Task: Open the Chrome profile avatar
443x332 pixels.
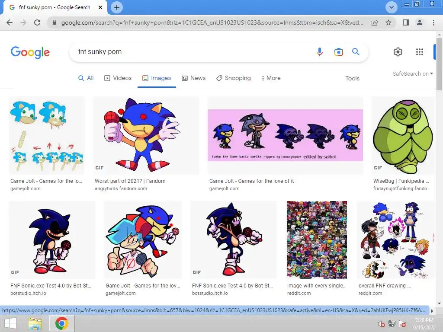Action: coord(420,22)
